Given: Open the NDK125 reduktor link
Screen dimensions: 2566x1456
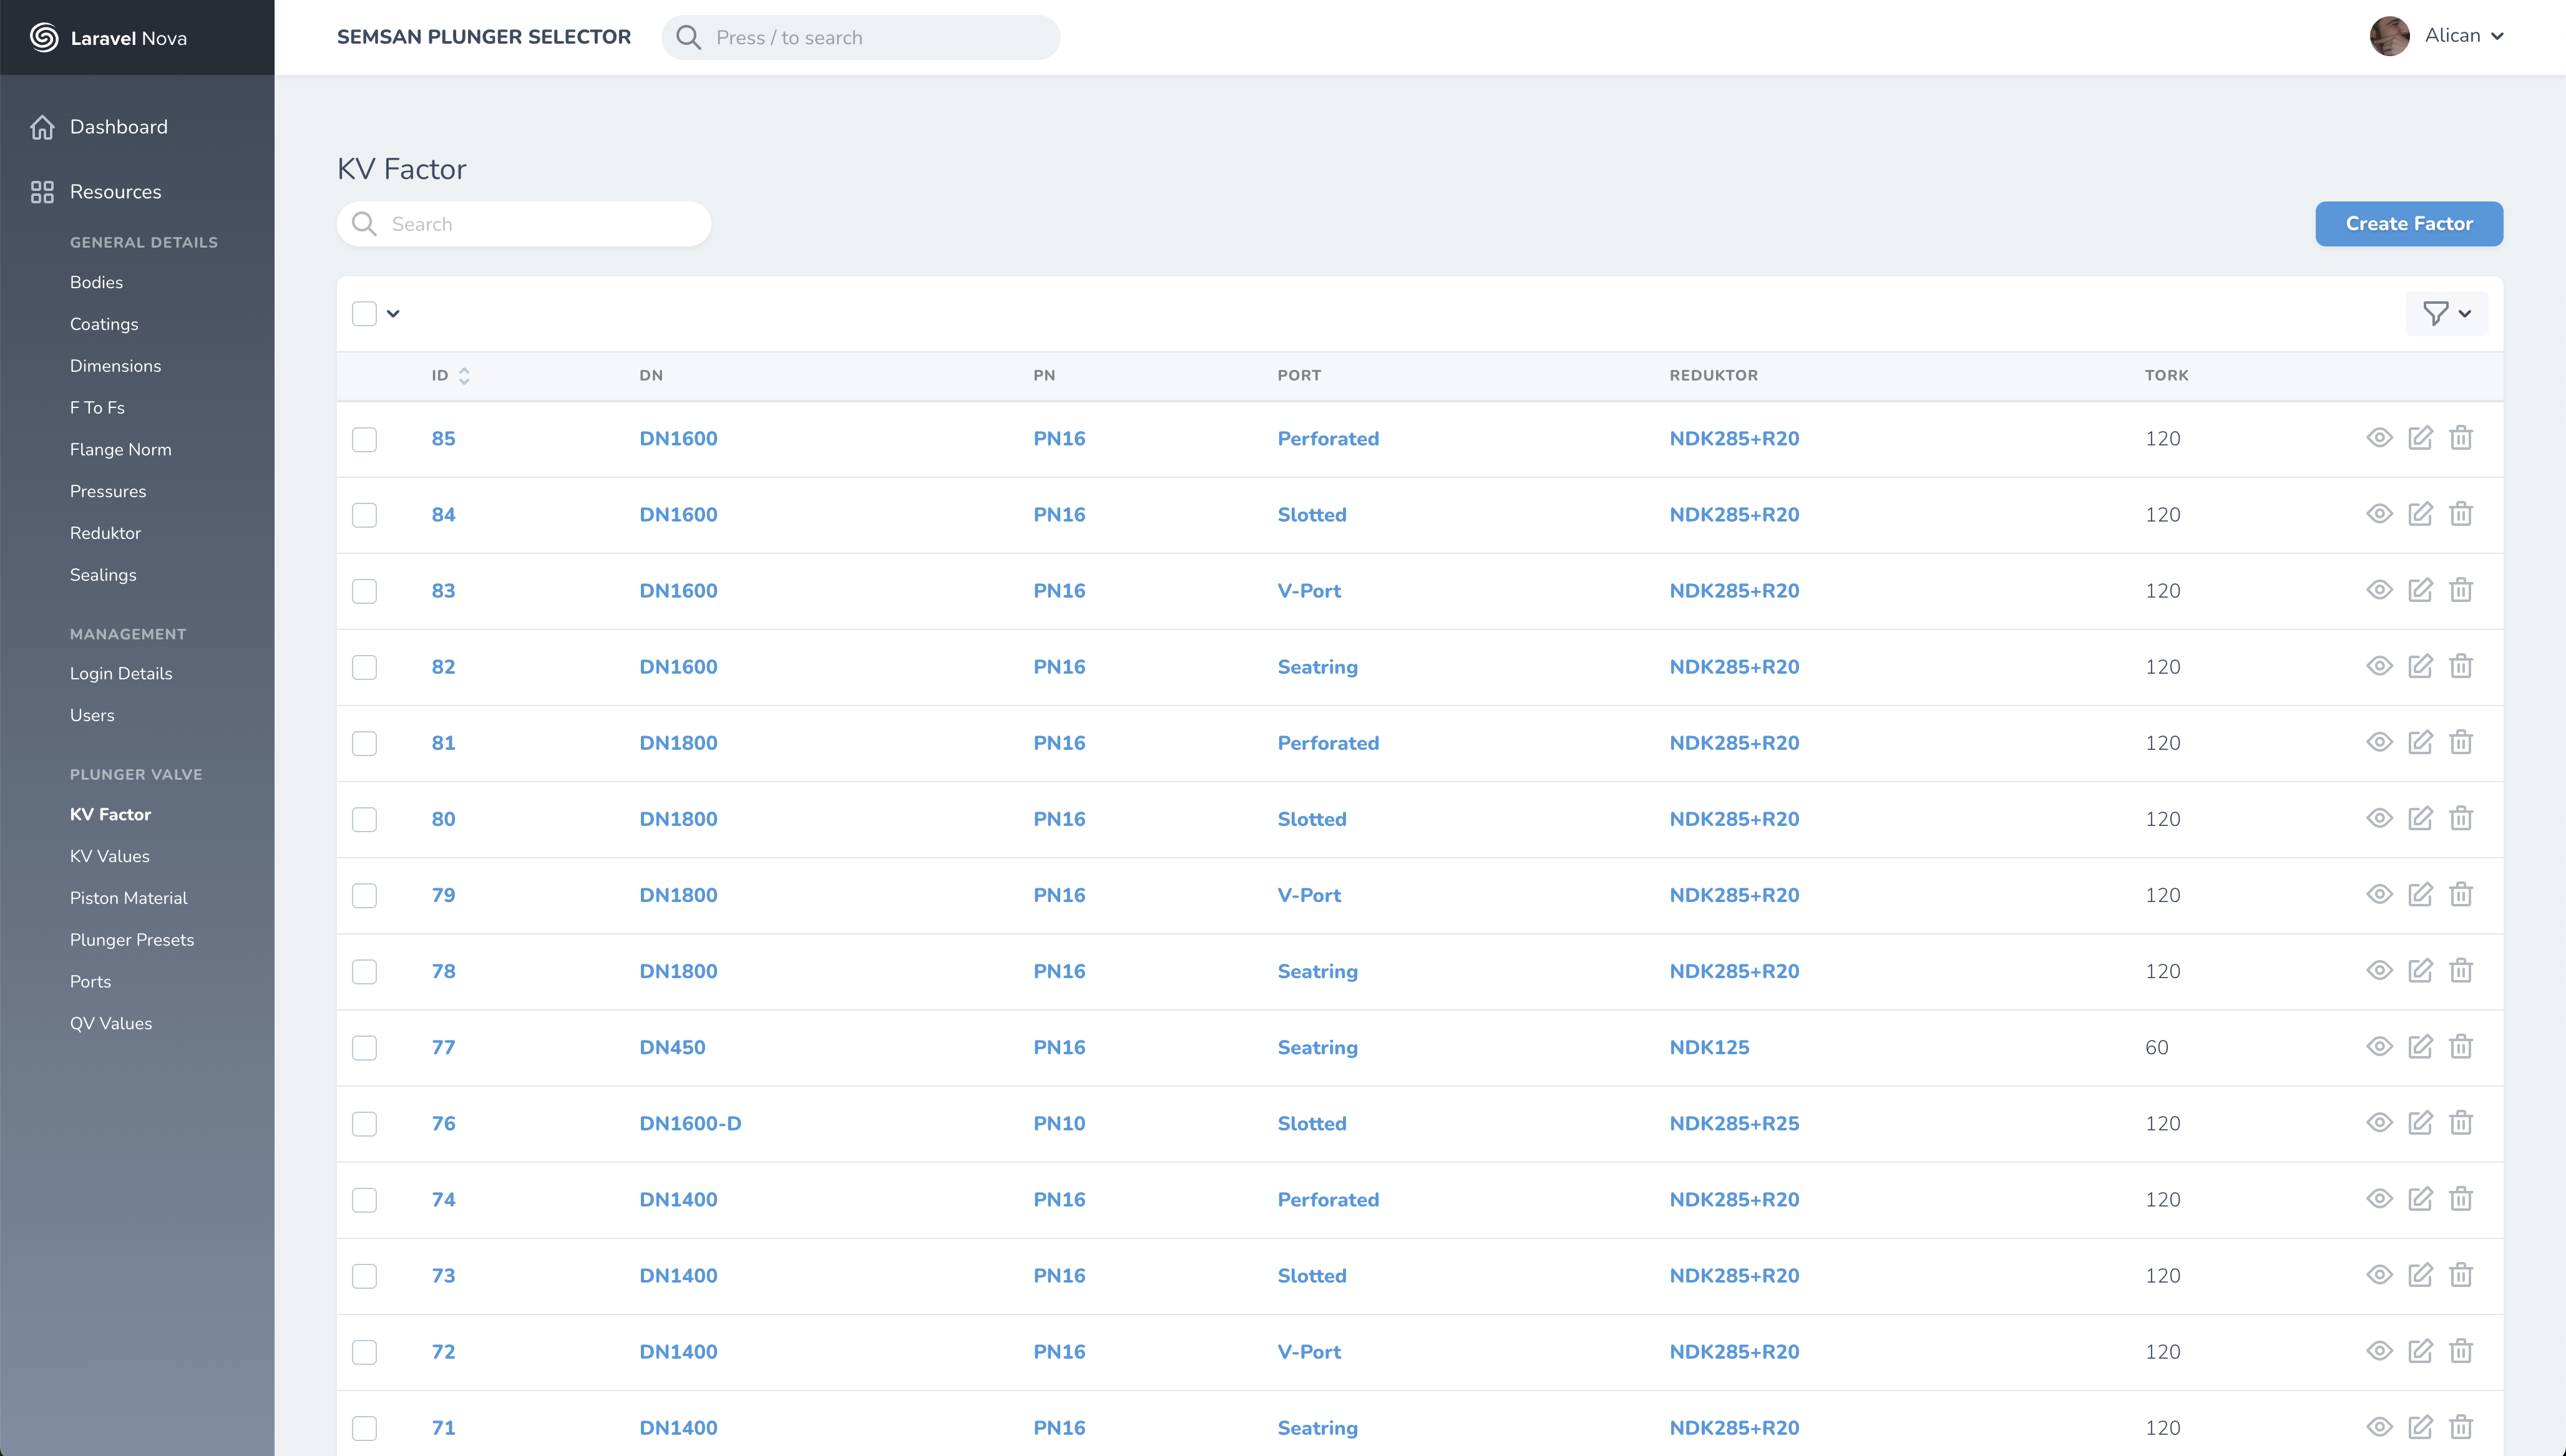Looking at the screenshot, I should pos(1709,1047).
